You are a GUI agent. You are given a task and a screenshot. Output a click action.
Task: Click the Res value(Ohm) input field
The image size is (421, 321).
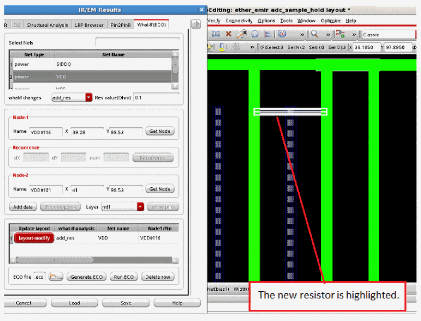tap(156, 97)
